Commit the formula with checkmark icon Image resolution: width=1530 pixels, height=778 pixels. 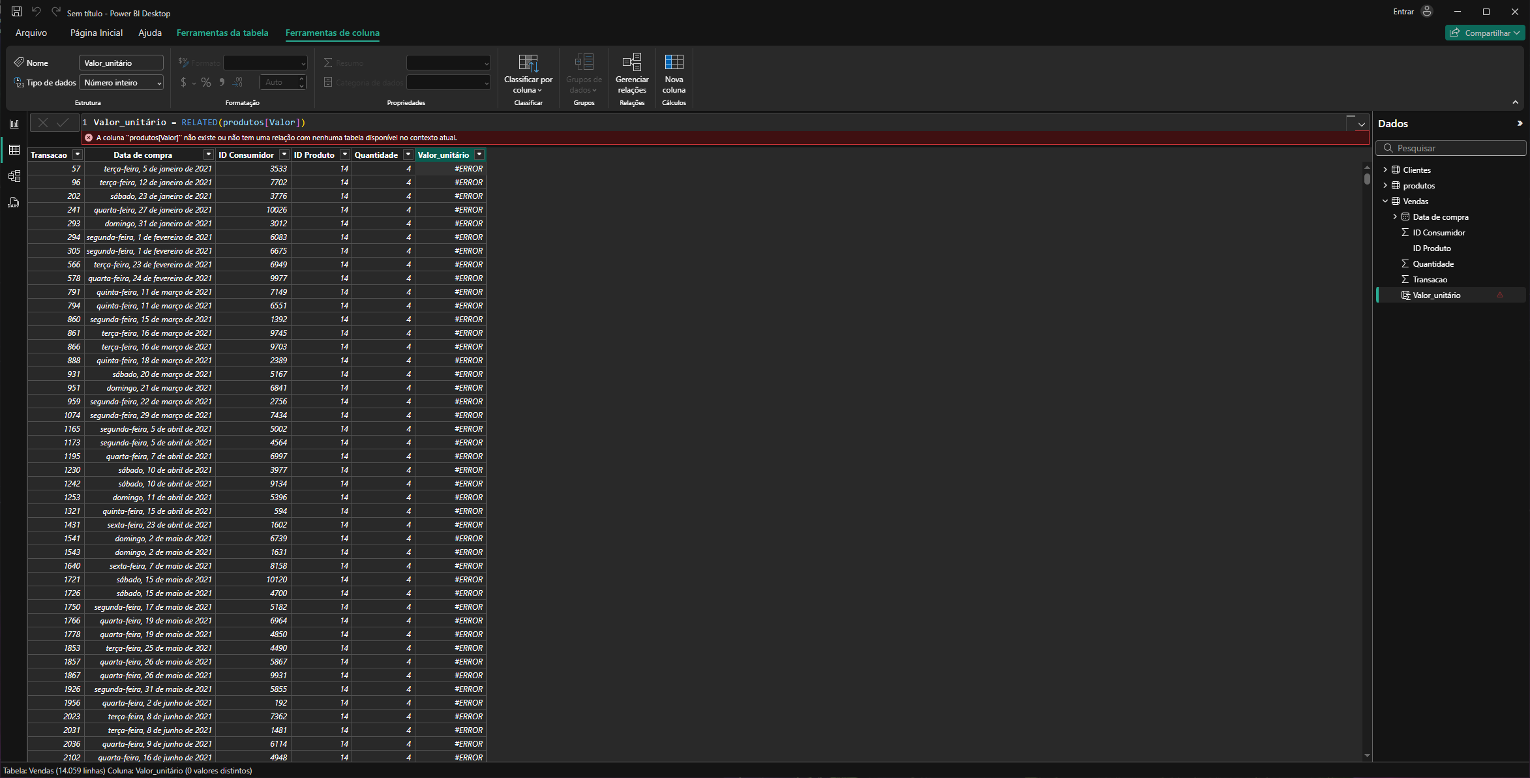(x=63, y=123)
